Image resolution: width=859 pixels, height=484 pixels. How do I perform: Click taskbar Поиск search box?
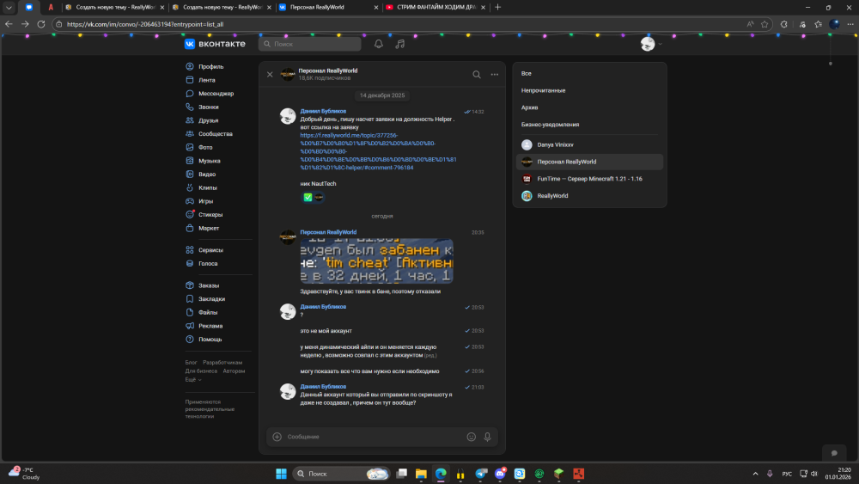(x=341, y=474)
